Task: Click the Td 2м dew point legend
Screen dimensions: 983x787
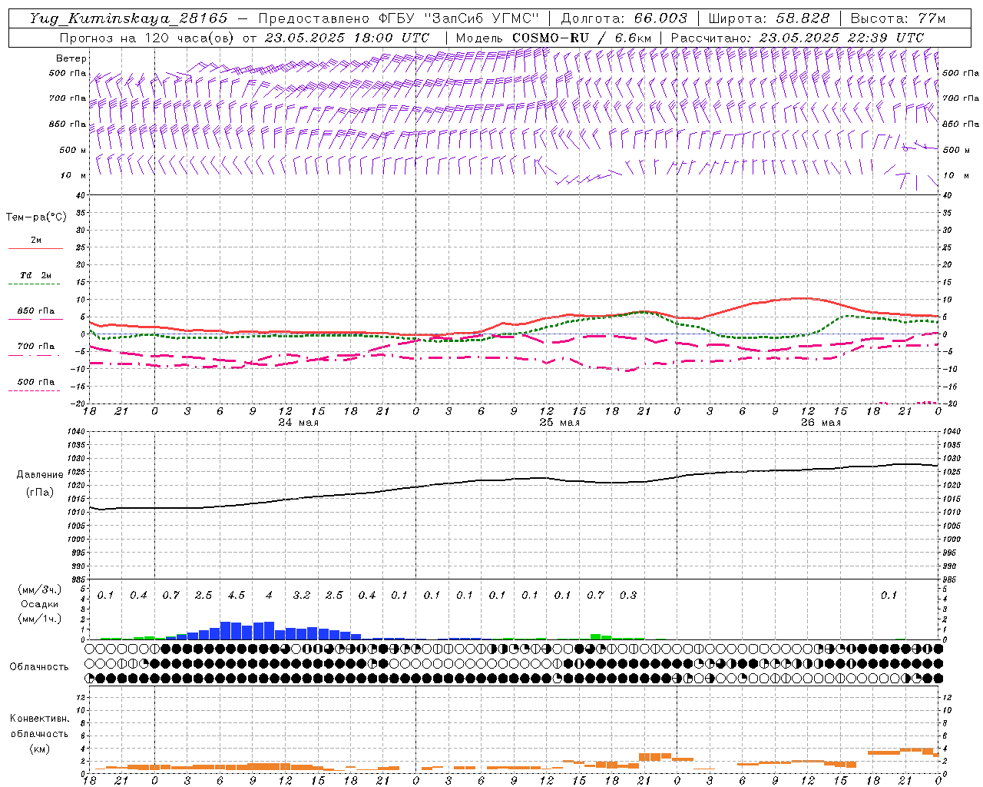Action: [35, 275]
